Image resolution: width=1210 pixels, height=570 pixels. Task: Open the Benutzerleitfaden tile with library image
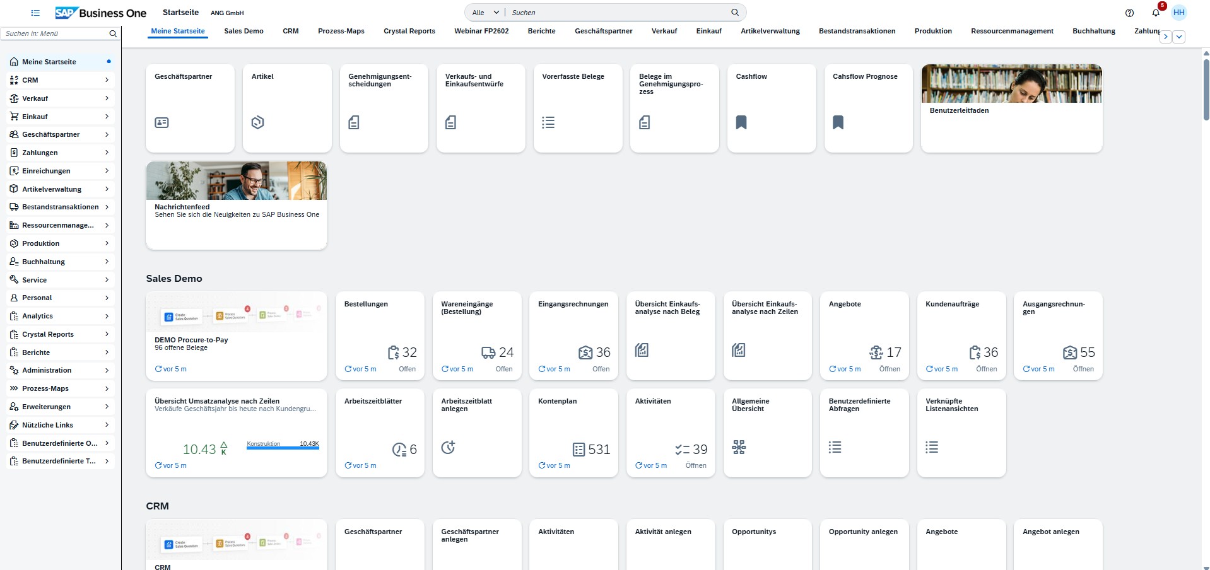point(1011,108)
